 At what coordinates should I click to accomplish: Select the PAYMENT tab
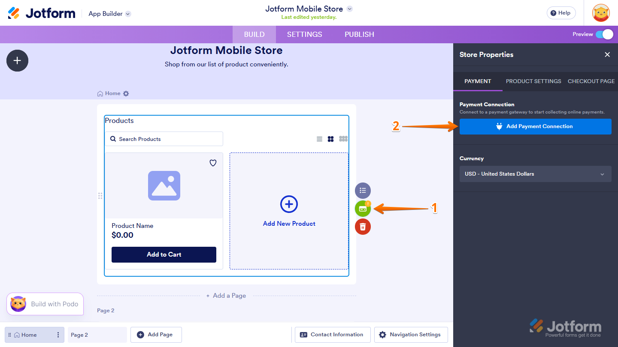pyautogui.click(x=478, y=81)
